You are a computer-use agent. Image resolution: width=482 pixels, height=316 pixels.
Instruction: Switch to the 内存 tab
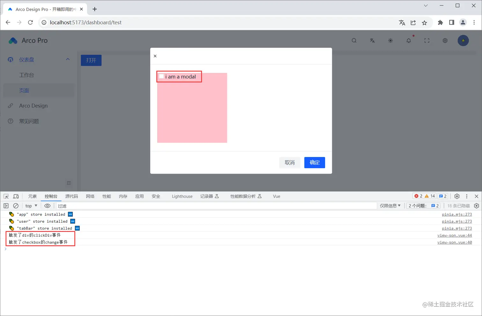pyautogui.click(x=123, y=196)
